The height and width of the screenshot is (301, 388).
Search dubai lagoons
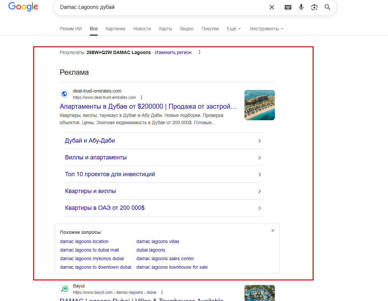point(151,250)
